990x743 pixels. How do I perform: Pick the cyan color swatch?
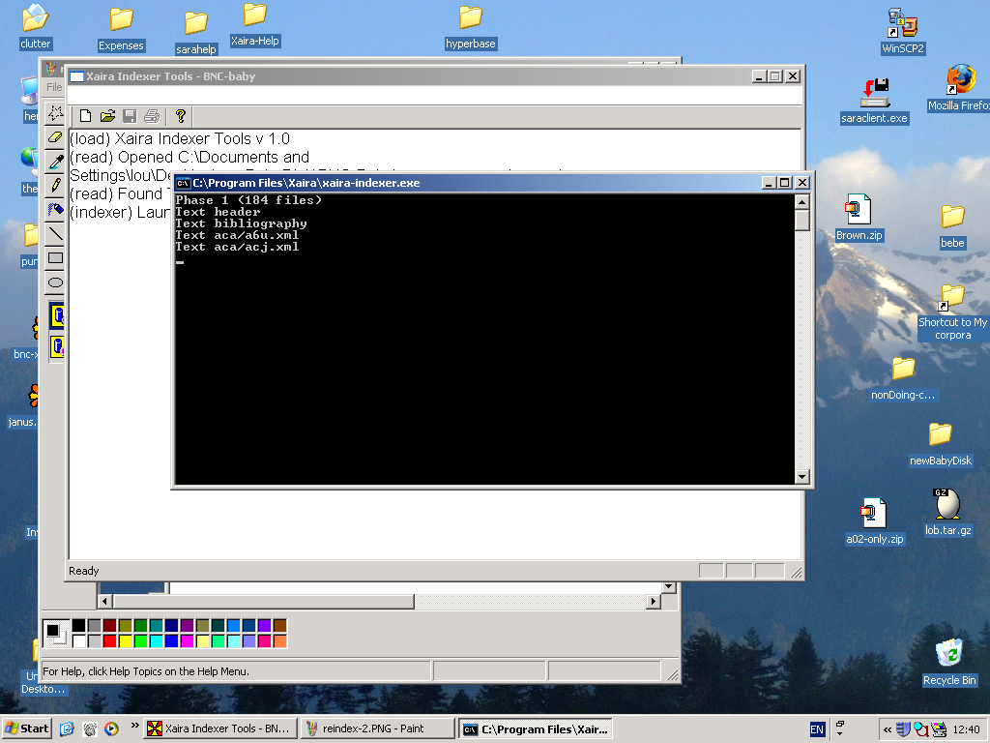(x=156, y=641)
